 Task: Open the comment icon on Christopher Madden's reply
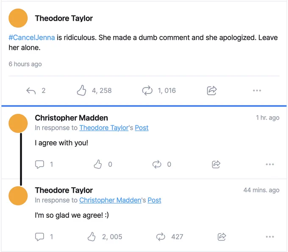[39, 164]
